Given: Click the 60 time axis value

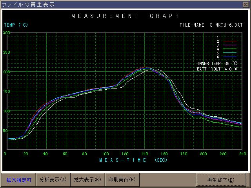Looking at the screenshot, I should 65,154.
